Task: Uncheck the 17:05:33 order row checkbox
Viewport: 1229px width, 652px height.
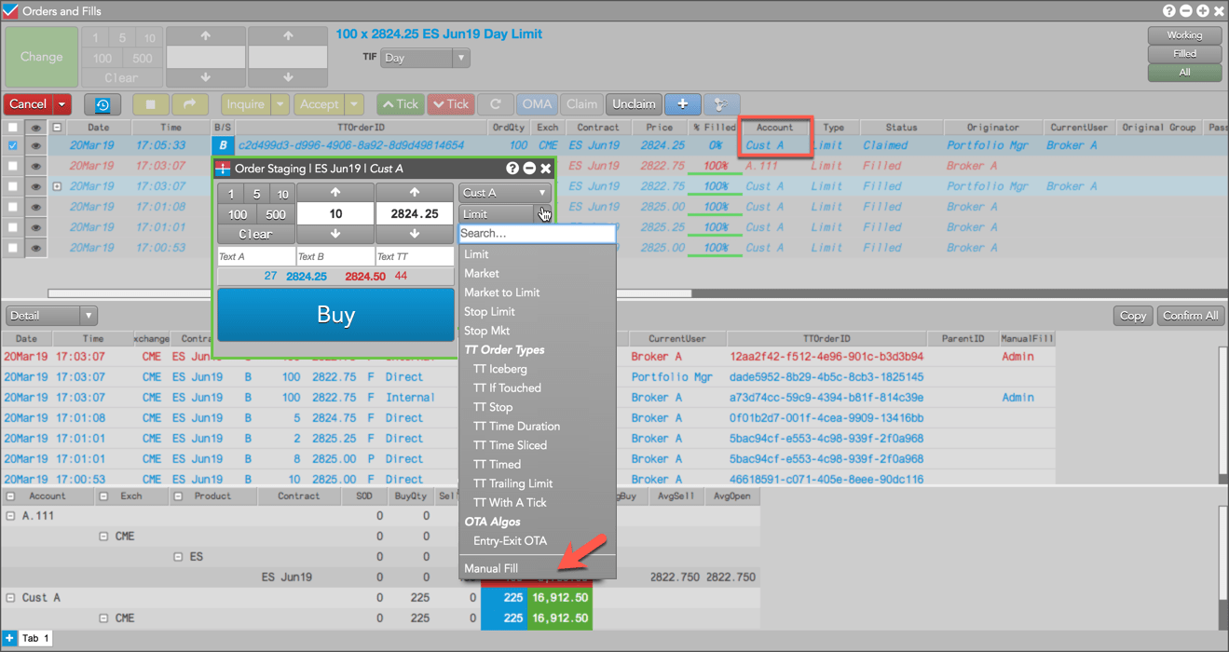Action: 12,145
